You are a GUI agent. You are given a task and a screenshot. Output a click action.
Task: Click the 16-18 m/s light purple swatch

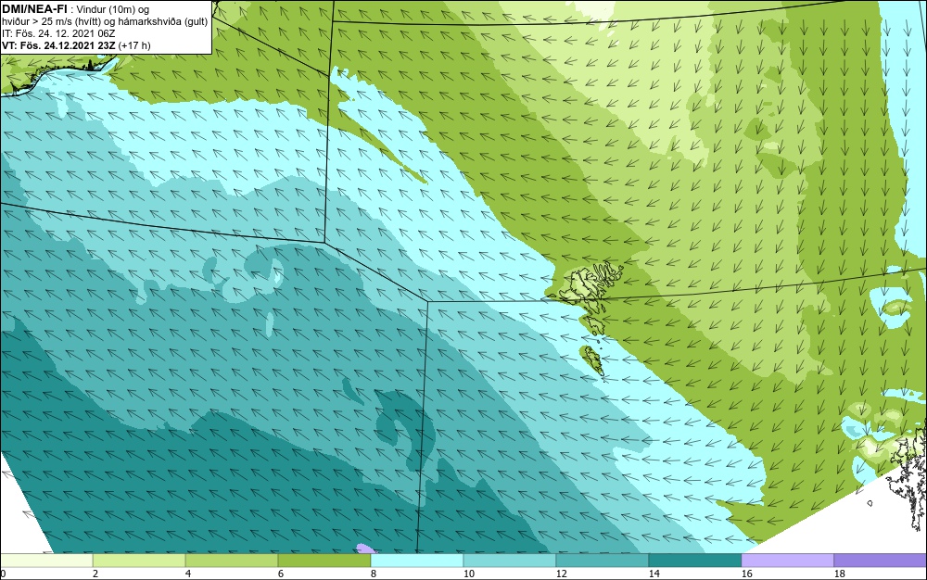pos(787,561)
